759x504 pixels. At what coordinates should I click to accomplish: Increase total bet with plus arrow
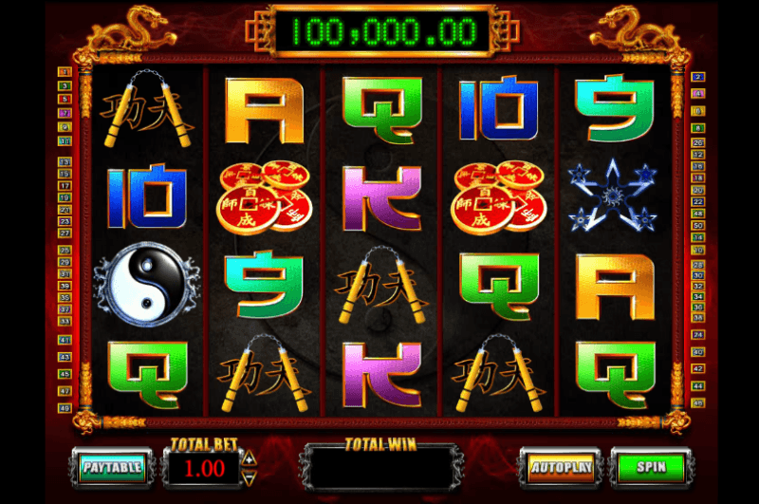coord(249,458)
